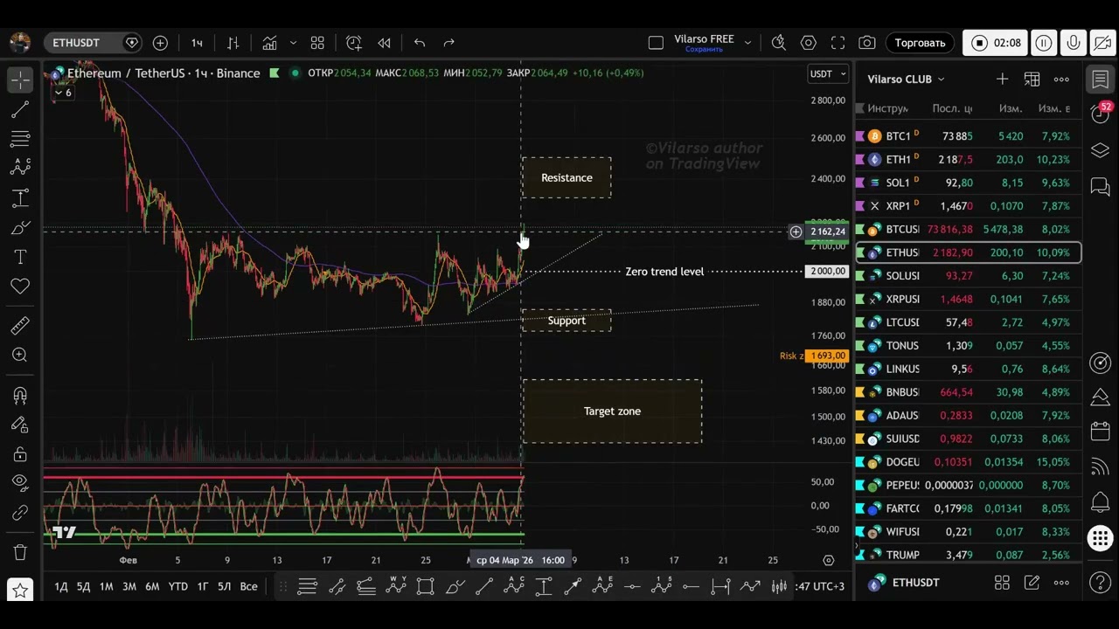This screenshot has width=1119, height=629.
Task: Pause the screen recording
Action: pyautogui.click(x=1044, y=43)
